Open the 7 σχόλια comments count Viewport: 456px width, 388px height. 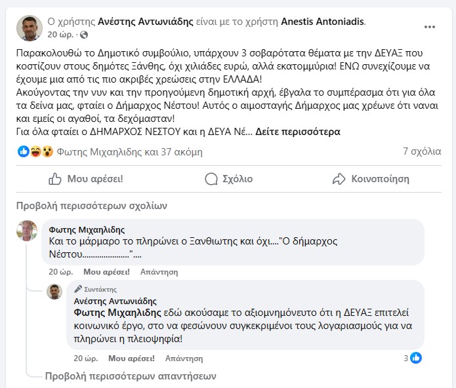[x=422, y=151]
